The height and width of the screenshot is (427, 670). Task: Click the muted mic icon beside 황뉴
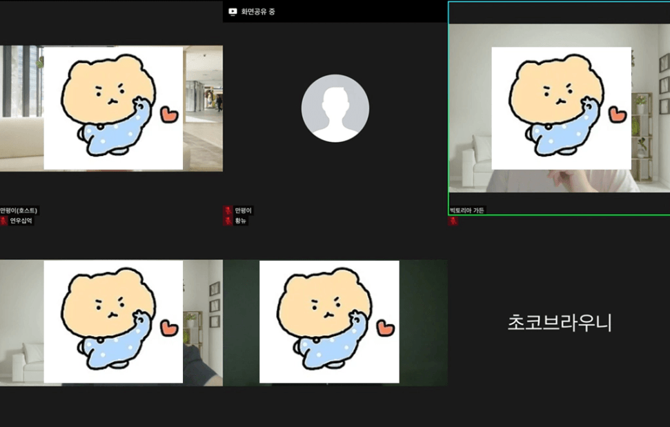[228, 221]
